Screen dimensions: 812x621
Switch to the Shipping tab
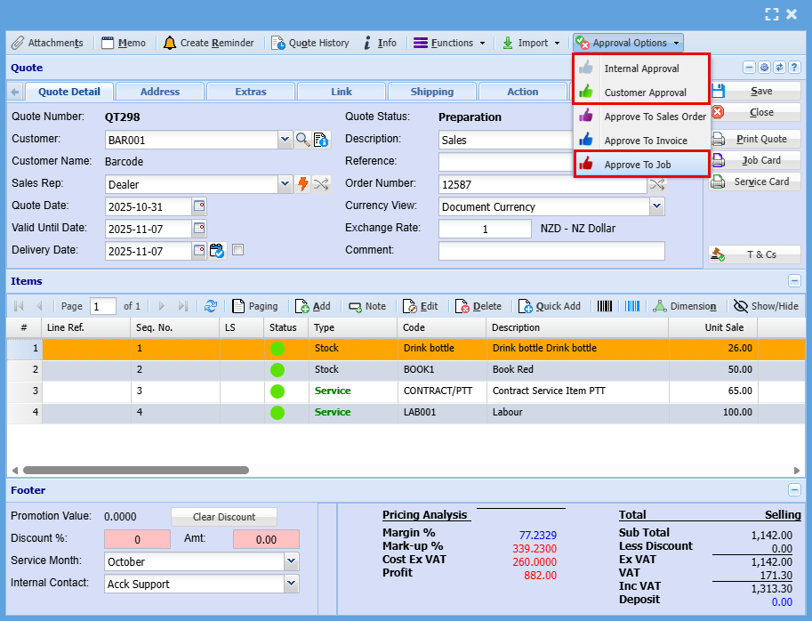[431, 92]
